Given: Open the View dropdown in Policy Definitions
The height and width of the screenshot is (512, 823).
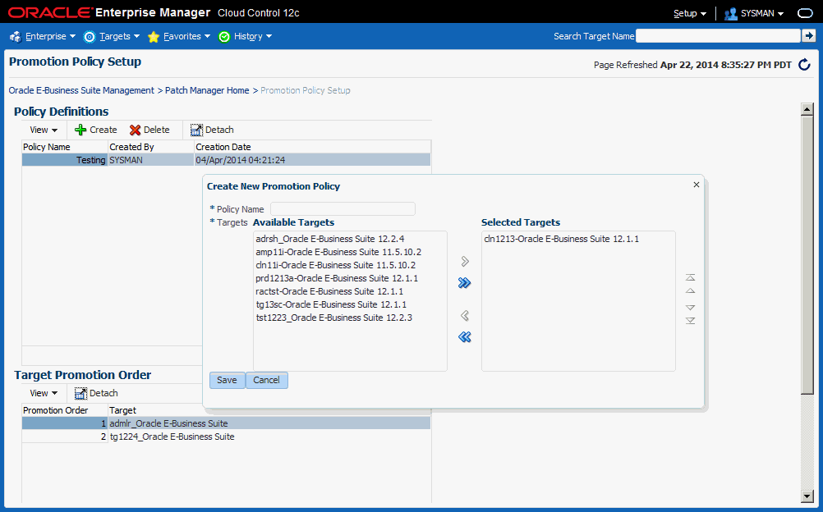Looking at the screenshot, I should 44,130.
